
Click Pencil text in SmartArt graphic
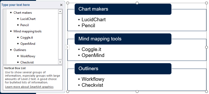(x=88, y=26)
